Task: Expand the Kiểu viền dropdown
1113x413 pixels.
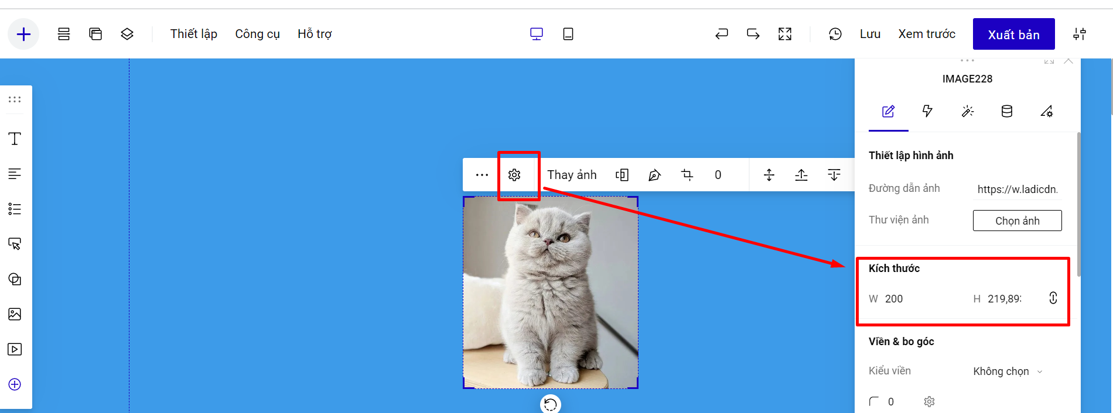Action: click(1008, 371)
